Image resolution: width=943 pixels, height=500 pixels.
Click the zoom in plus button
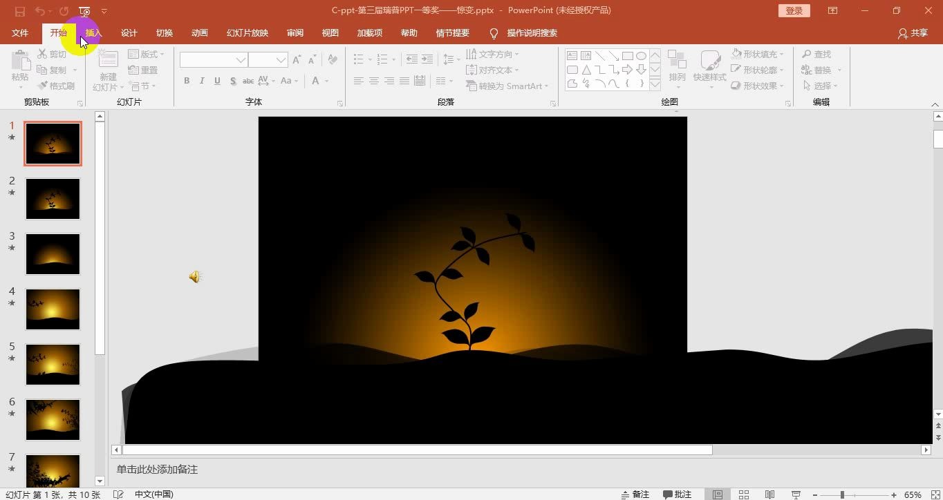pos(894,494)
